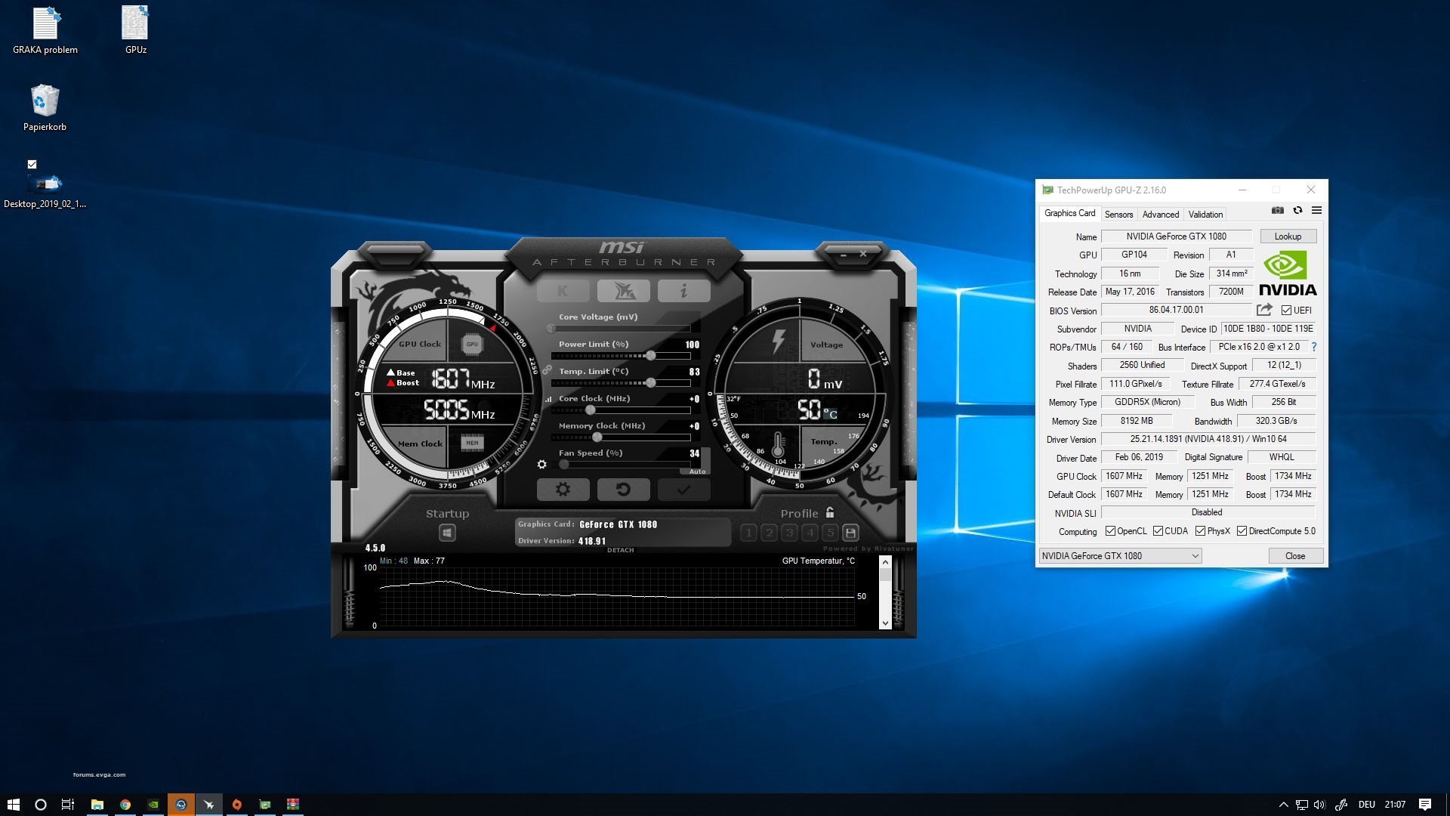Open Chrome from the taskbar
Viewport: 1450px width, 816px height.
click(125, 805)
